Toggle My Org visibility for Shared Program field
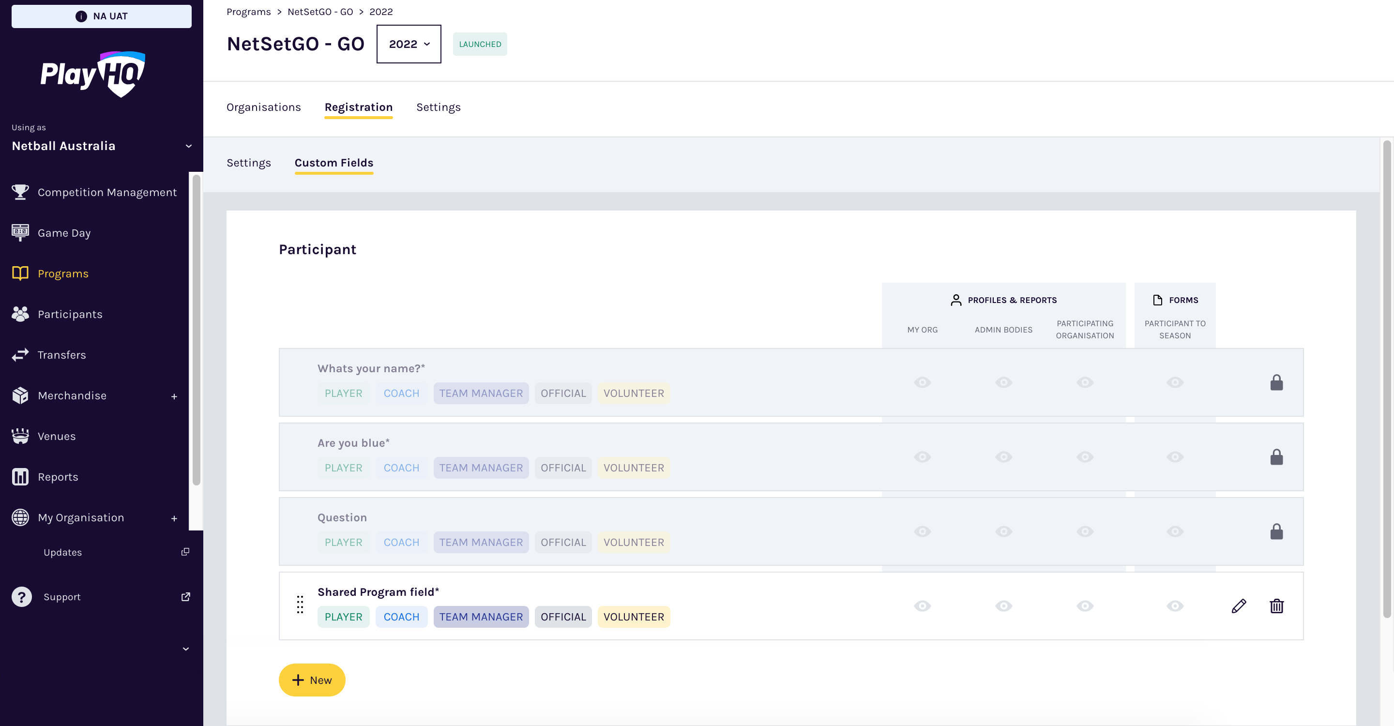Image resolution: width=1394 pixels, height=726 pixels. pos(922,606)
